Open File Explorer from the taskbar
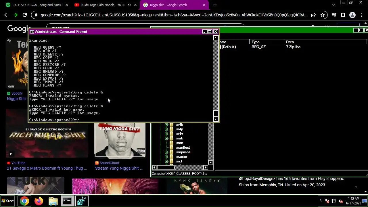 click(53, 201)
